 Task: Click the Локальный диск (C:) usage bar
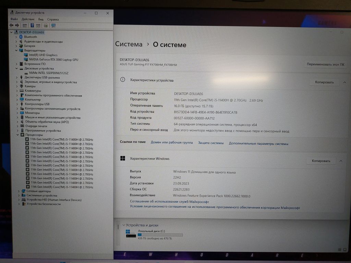click(x=160, y=235)
